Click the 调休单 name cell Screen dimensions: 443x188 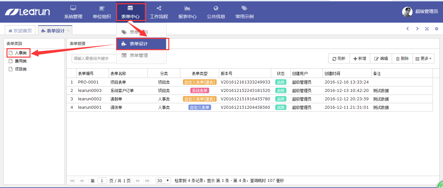(x=128, y=107)
